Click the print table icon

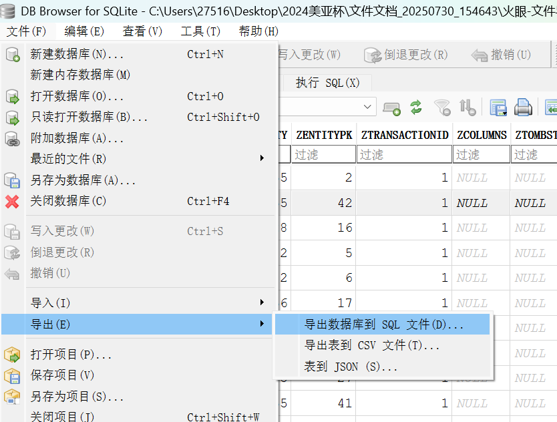coord(523,108)
